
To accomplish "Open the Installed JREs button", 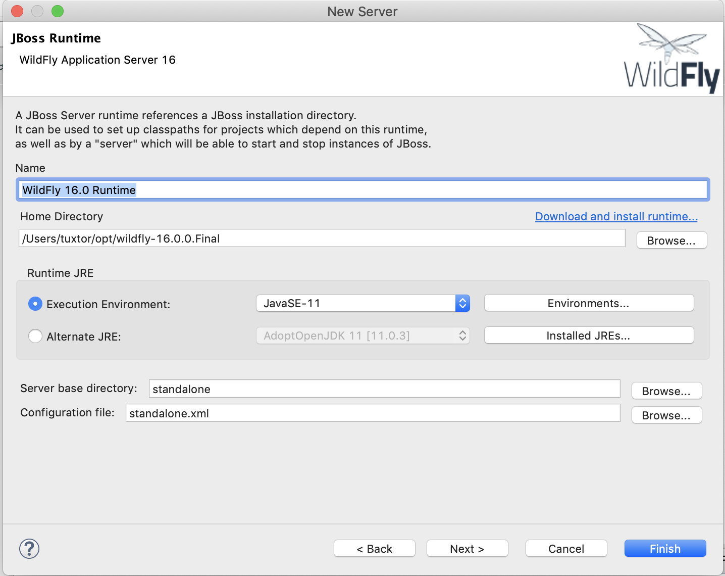I will tap(588, 335).
